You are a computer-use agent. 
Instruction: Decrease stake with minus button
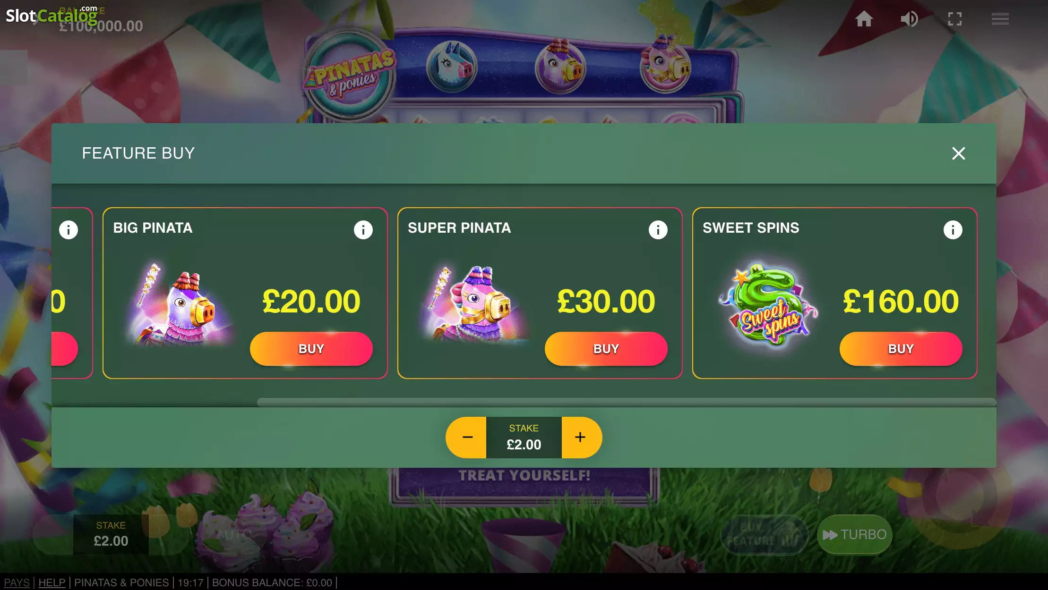click(466, 438)
